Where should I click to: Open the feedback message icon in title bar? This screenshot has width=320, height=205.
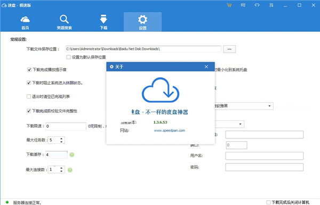[x=243, y=5]
